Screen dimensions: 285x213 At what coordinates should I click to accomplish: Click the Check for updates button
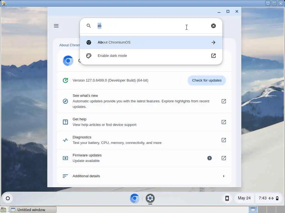(x=207, y=80)
